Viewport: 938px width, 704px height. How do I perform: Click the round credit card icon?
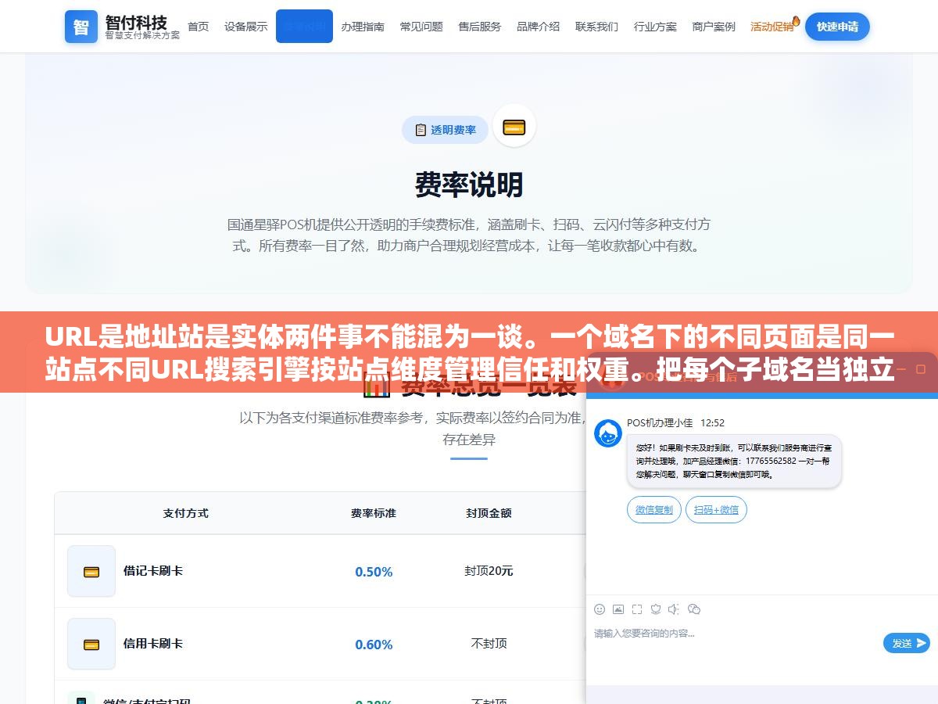pyautogui.click(x=514, y=126)
